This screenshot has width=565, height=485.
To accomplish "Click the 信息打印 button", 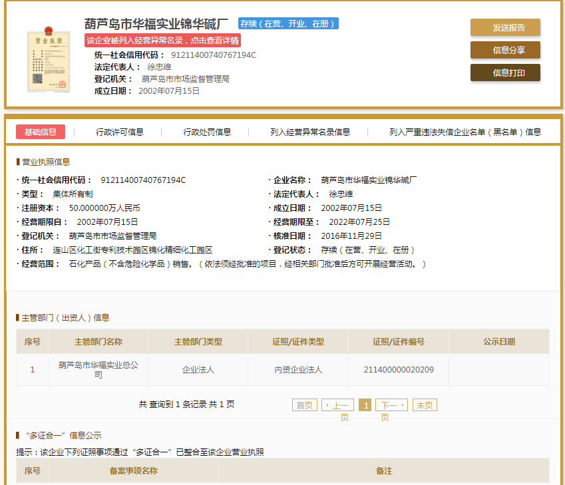I will pos(505,73).
